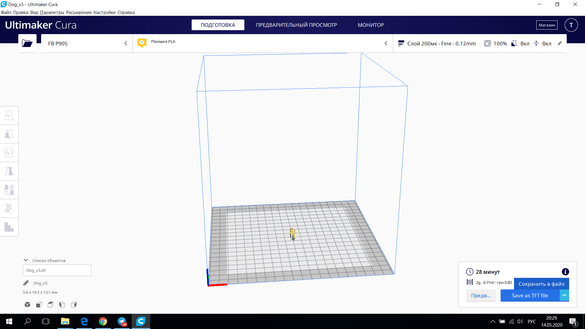Click the bottom tool in the left toolbar
The height and width of the screenshot is (329, 585).
point(9,227)
